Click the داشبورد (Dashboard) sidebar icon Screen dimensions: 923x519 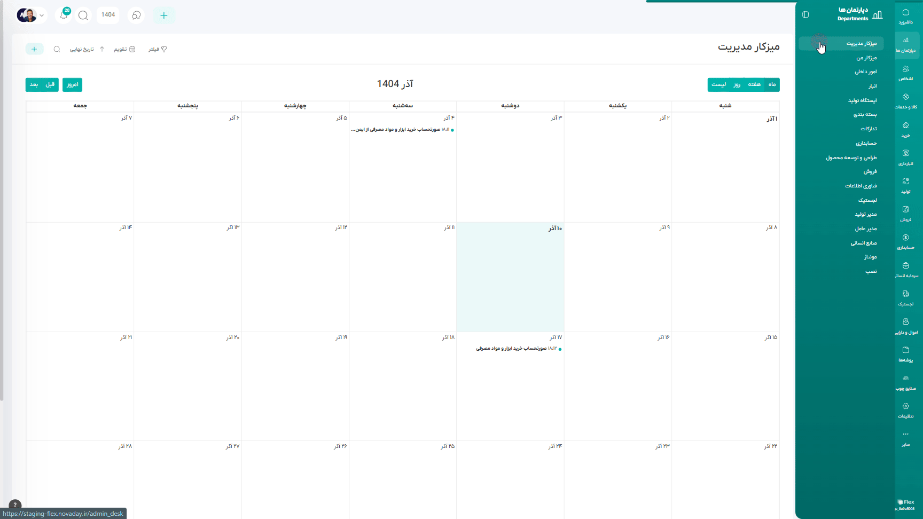pyautogui.click(x=905, y=16)
